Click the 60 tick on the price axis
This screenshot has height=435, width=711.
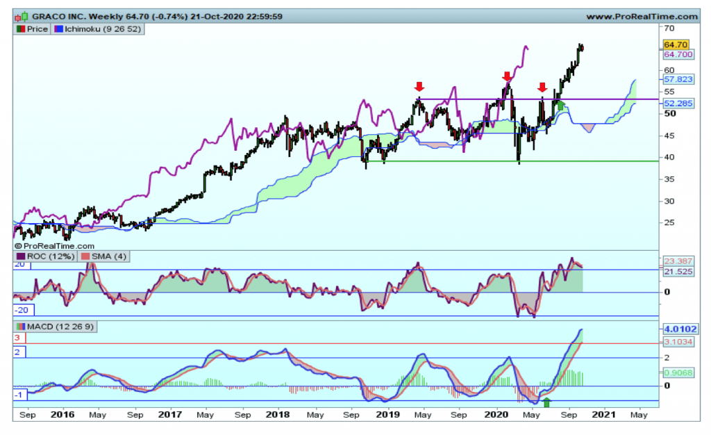tap(669, 70)
